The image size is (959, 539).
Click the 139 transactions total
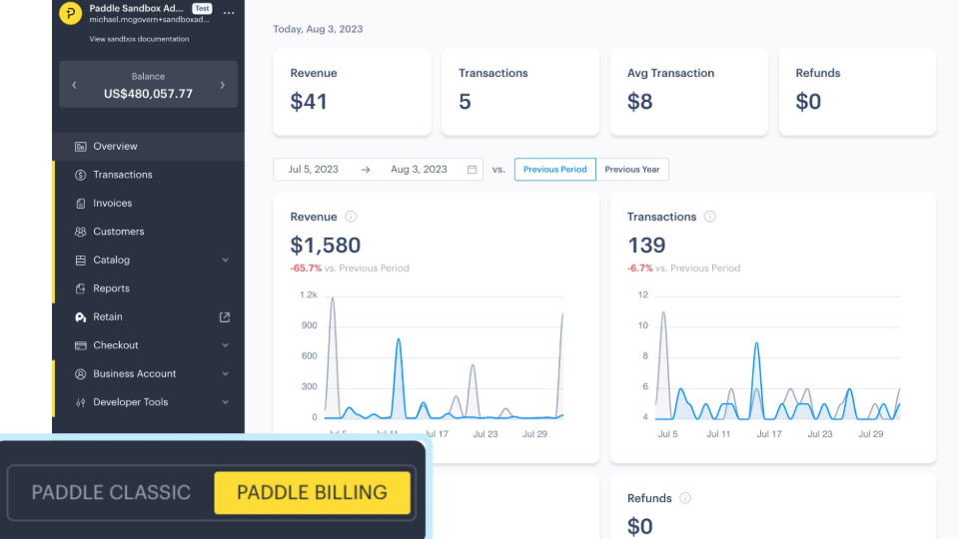pyautogui.click(x=646, y=246)
